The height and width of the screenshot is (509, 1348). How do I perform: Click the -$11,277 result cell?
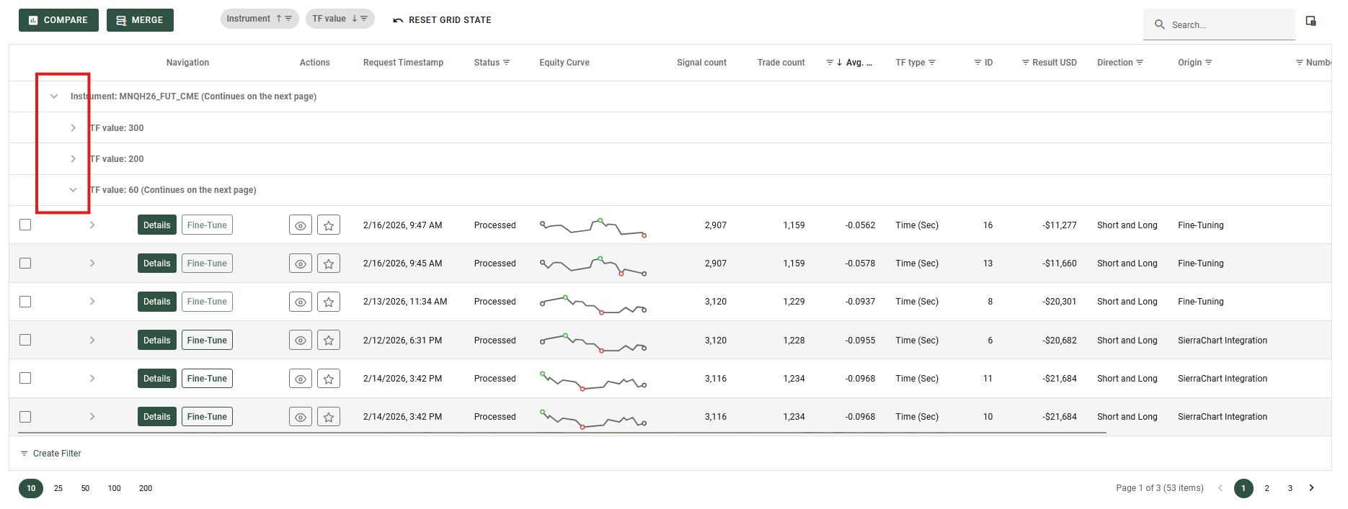pos(1059,225)
